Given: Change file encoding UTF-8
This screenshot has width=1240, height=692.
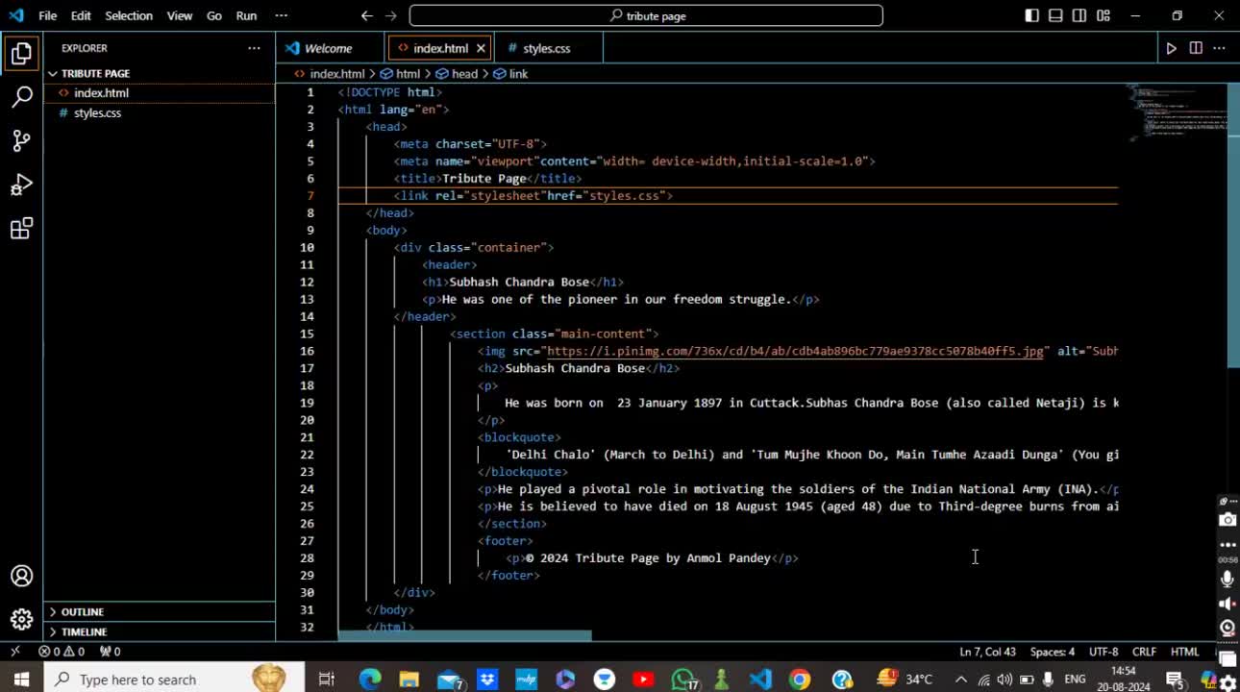Looking at the screenshot, I should click(x=1104, y=651).
